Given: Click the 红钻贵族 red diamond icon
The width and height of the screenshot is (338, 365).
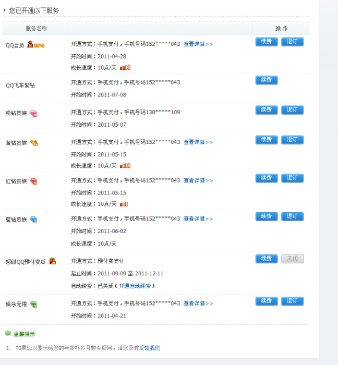Looking at the screenshot, I should click(x=33, y=181).
